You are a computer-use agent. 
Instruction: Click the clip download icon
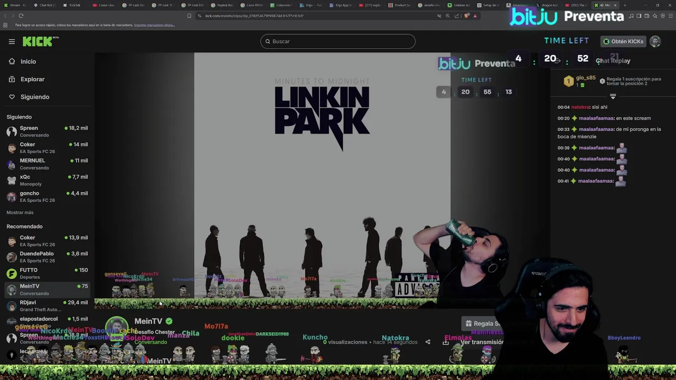point(446,342)
